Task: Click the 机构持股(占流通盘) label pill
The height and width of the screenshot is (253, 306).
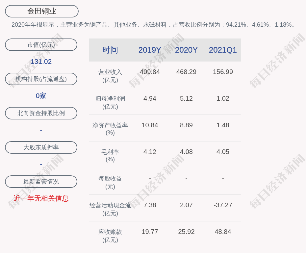Action: tap(41, 79)
